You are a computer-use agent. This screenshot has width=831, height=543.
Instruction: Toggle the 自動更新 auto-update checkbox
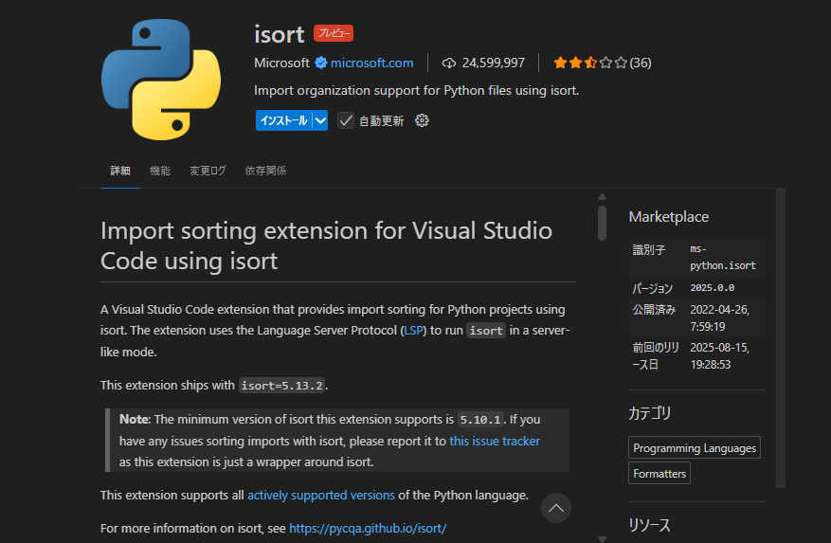coord(346,120)
